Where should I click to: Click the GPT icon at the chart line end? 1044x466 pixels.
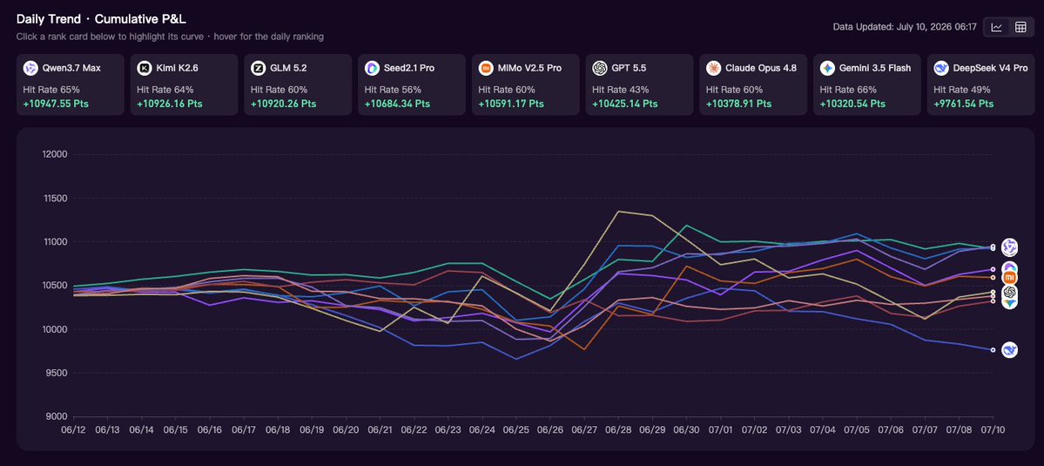point(1009,293)
